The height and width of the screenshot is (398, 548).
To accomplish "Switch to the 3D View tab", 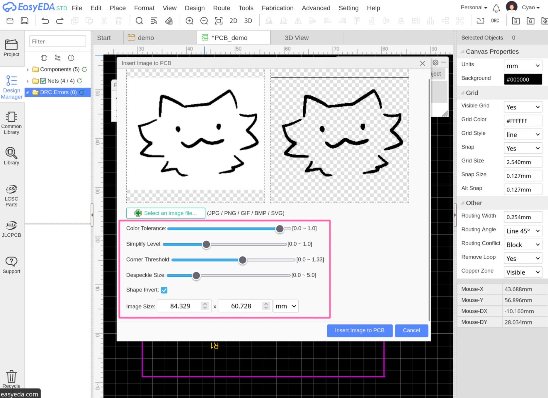I will 297,38.
